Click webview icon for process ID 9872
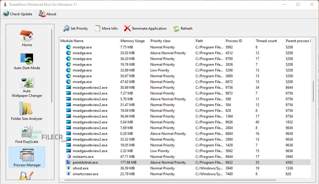The image size is (319, 184). pos(69,93)
